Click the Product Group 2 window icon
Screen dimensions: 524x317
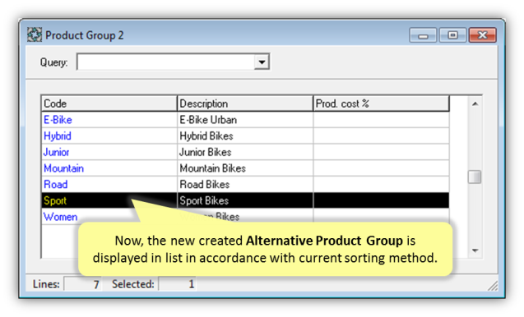point(35,34)
